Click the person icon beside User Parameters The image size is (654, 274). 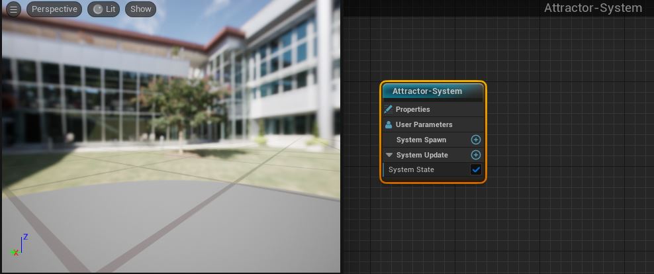coord(389,124)
